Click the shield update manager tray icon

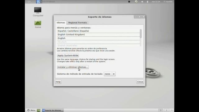click(136, 2)
